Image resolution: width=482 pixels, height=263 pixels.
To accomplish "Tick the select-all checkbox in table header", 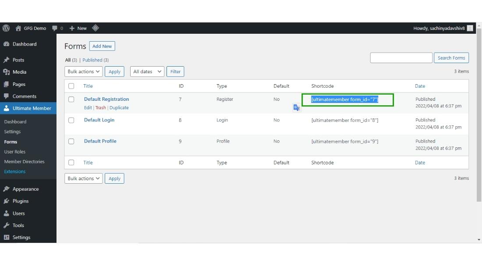I will point(71,86).
